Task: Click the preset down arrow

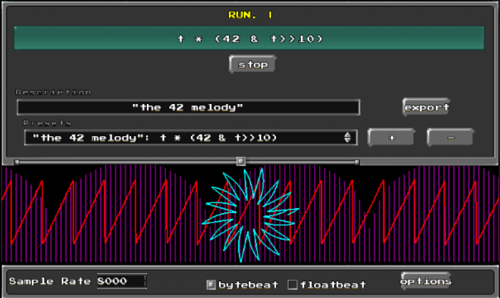Action: tap(347, 140)
